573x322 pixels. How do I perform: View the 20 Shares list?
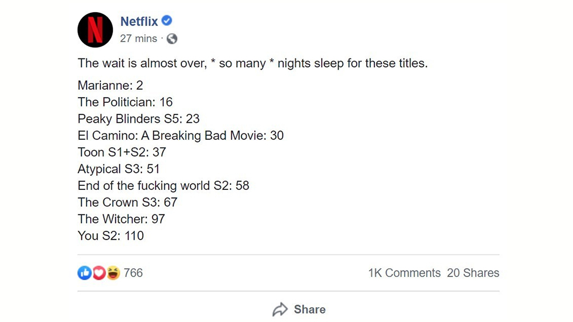click(x=473, y=273)
